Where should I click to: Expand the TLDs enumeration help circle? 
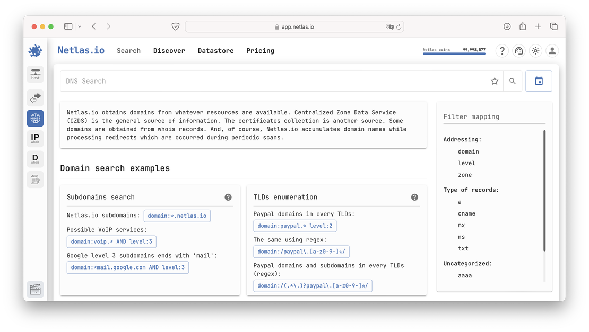[x=415, y=196]
